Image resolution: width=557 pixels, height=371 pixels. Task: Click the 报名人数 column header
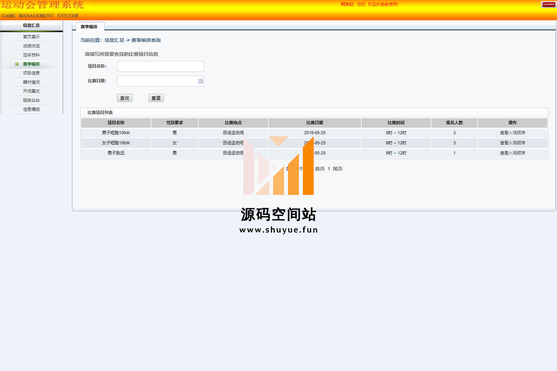(x=454, y=123)
